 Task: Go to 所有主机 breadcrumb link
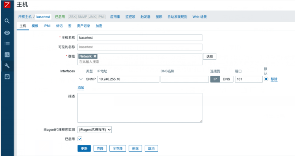pos(25,17)
